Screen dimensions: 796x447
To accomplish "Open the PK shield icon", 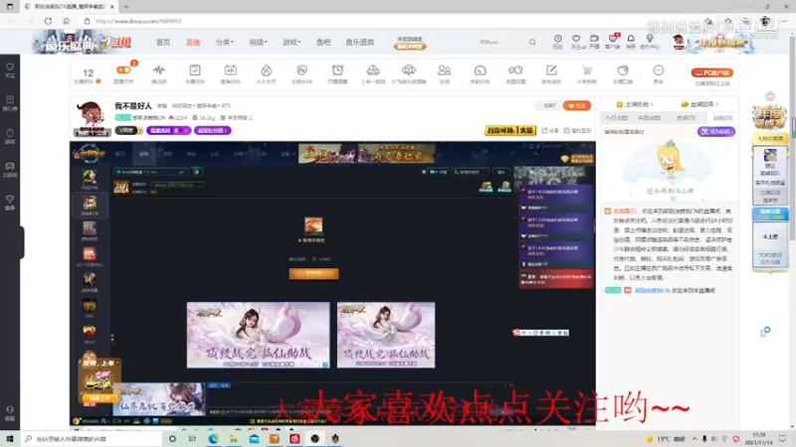I will coord(301,70).
